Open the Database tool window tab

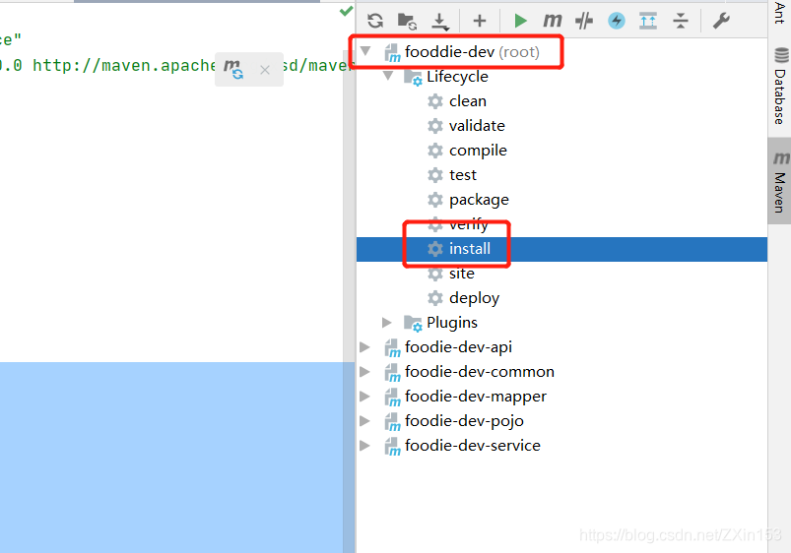tap(780, 87)
